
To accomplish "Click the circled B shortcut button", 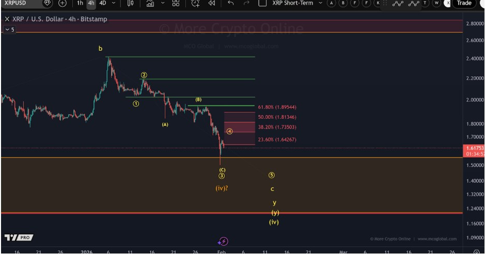I will click(x=343, y=3).
